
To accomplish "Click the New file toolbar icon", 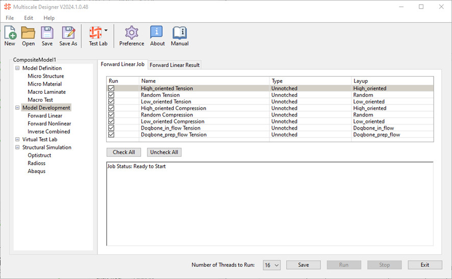I will (10, 34).
